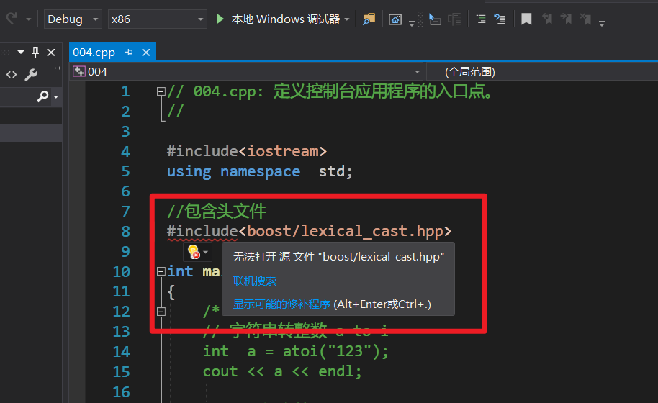The image size is (658, 403).
Task: Click line number 8 in the margin
Action: coord(125,232)
